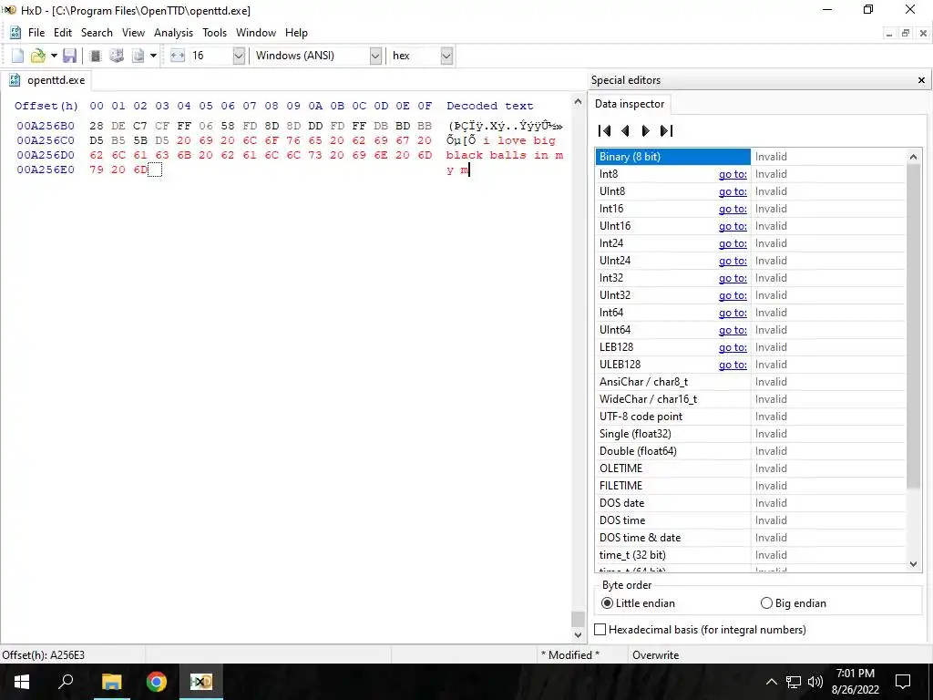
Task: Click the HxD document icon beside File menu
Action: click(x=15, y=33)
